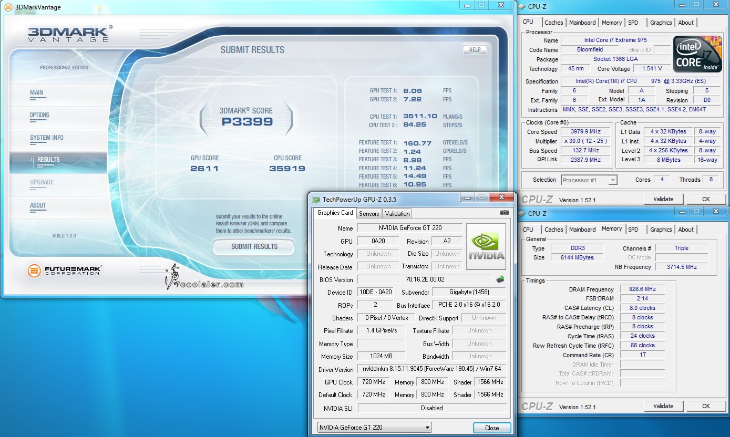Open the Graphics tab in lower CPU-Z window

[x=661, y=230]
